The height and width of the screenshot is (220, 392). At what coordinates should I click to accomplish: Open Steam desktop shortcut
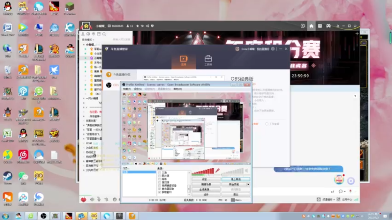point(7,177)
